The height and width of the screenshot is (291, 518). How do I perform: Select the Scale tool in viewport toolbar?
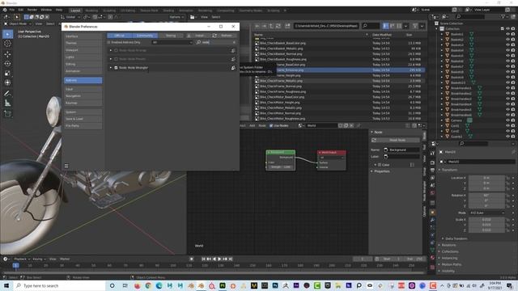(x=7, y=74)
